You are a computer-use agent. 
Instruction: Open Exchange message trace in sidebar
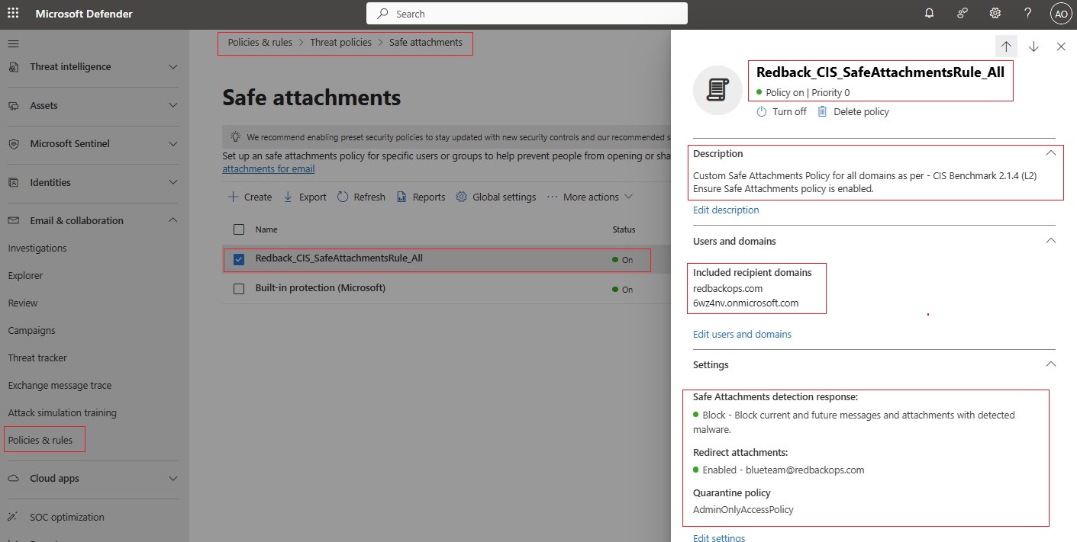pos(60,386)
